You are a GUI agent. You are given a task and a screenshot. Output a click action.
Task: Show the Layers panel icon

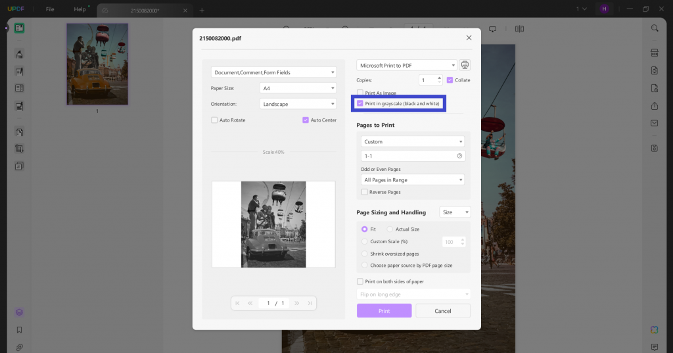coord(19,312)
